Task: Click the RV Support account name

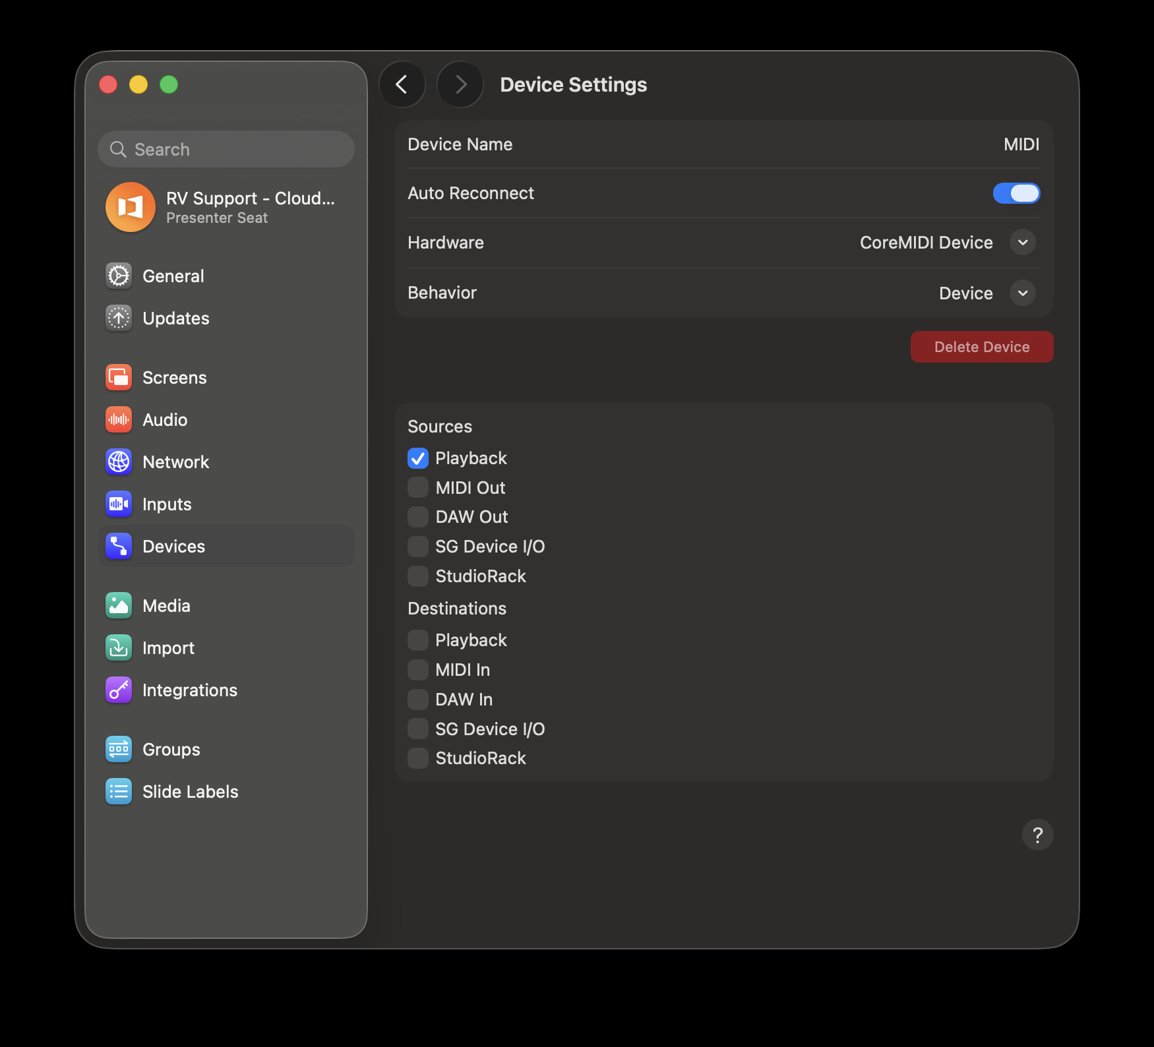Action: pyautogui.click(x=251, y=198)
